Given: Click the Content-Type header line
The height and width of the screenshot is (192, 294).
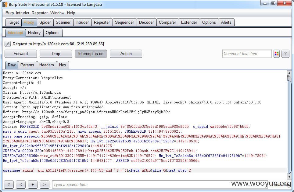Looking at the screenshot, I should pos(53,107).
